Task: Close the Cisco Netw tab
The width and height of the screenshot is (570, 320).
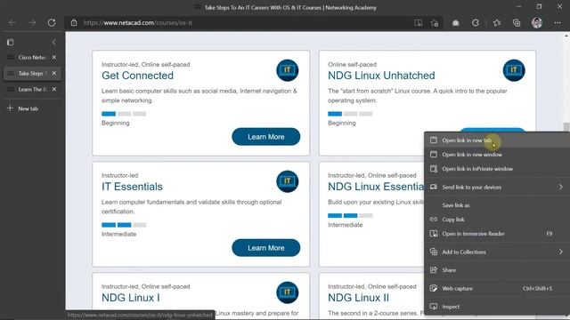Action: pos(53,57)
